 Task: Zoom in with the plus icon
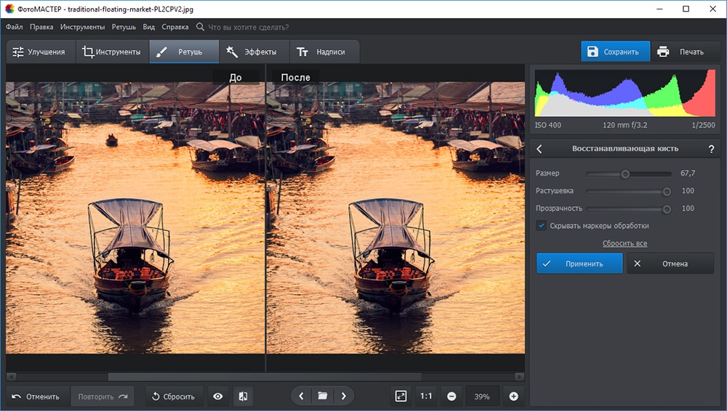point(514,396)
